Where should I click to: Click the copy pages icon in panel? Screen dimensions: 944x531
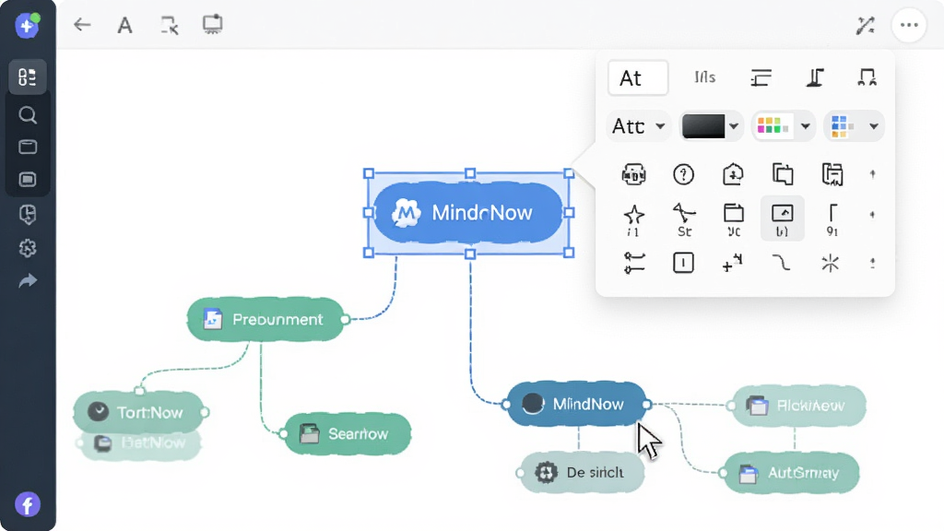[x=782, y=174]
